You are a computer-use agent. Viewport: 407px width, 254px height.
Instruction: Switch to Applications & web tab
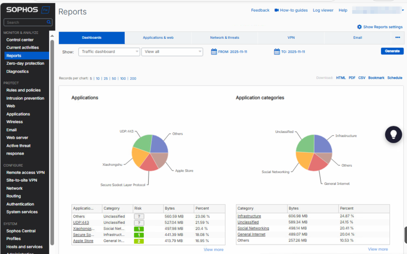pos(158,38)
